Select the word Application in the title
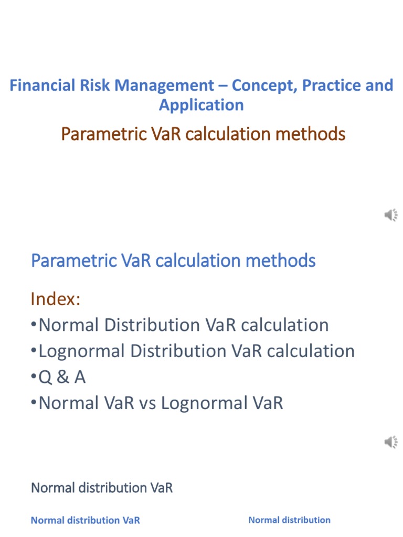This screenshot has height=537, width=403. pyautogui.click(x=201, y=105)
